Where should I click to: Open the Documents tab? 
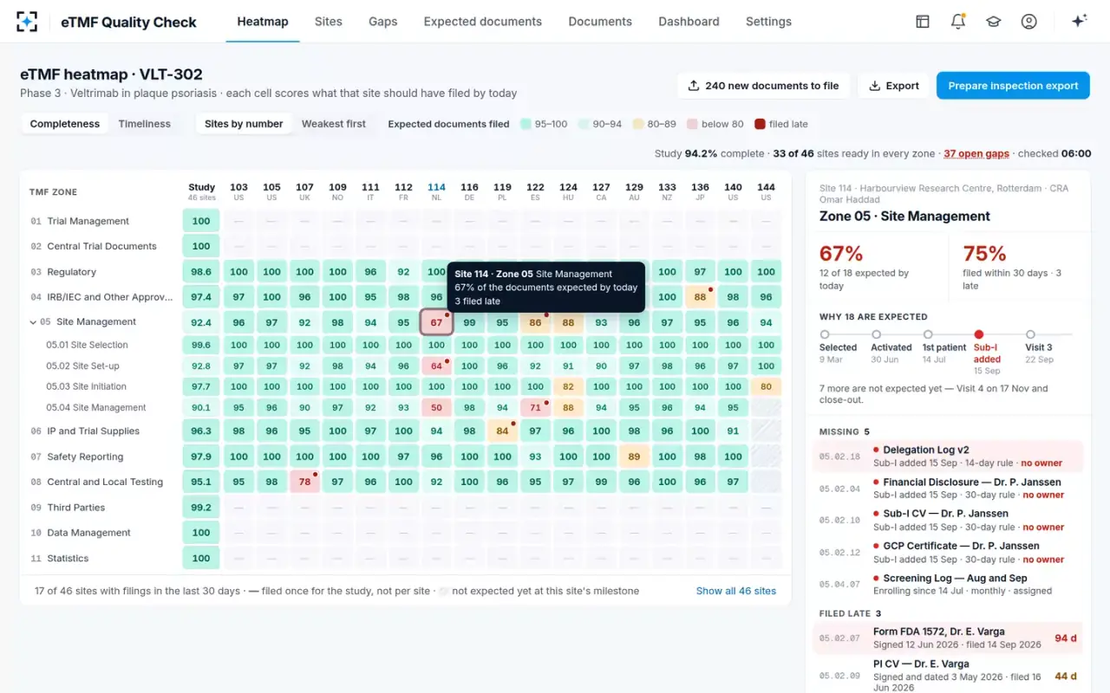[600, 22]
